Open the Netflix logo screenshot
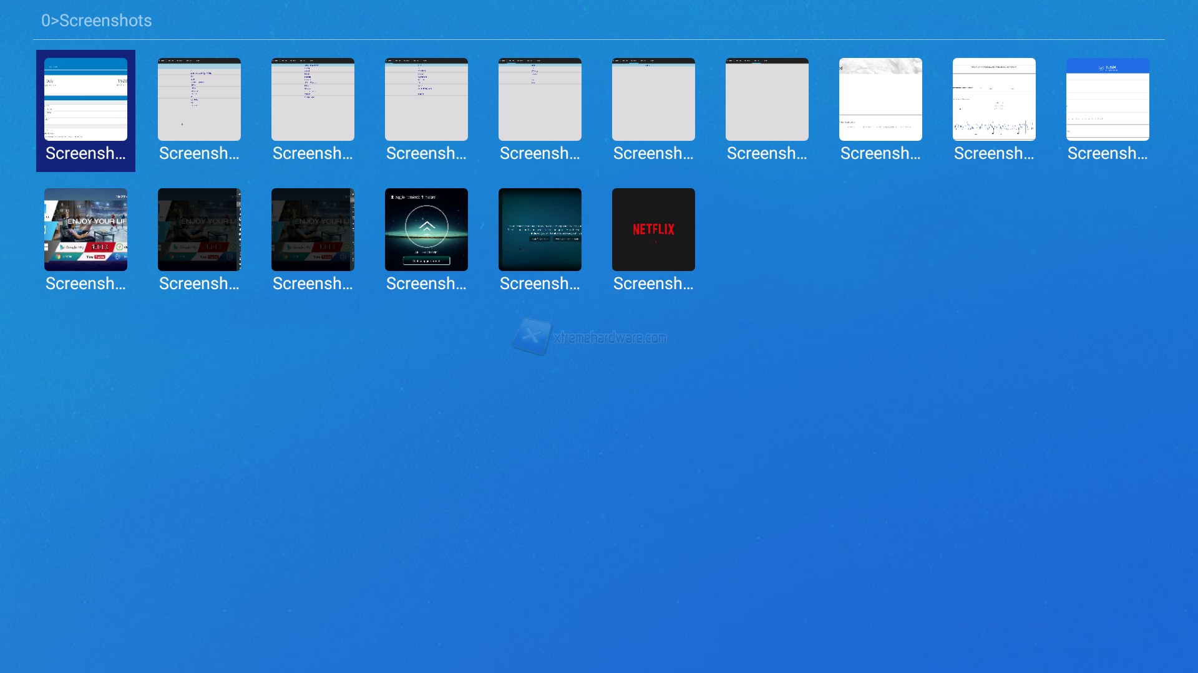This screenshot has height=673, width=1198. [653, 229]
